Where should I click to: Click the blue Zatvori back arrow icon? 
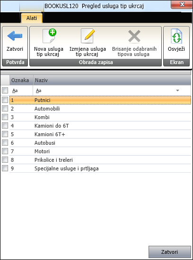[15, 36]
